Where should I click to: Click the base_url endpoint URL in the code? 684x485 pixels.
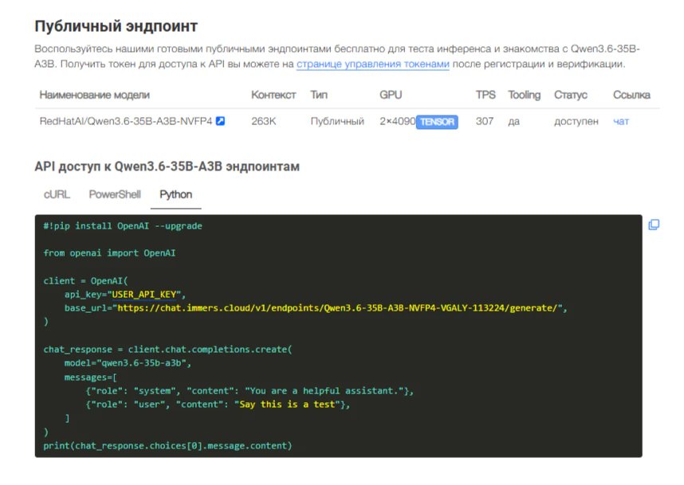tap(337, 308)
